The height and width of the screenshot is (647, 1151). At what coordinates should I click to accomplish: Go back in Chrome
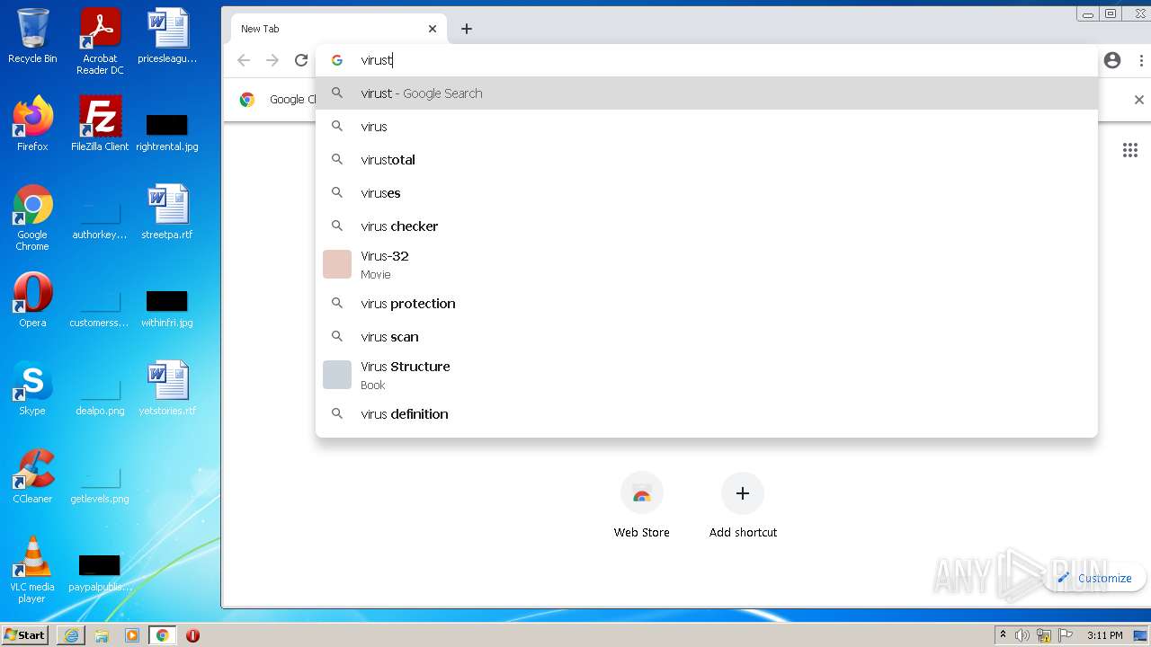244,60
